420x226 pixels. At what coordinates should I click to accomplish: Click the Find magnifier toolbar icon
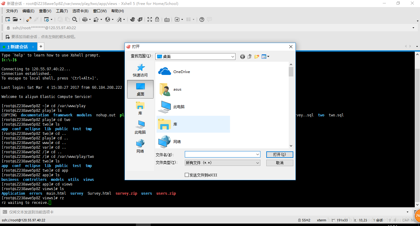74,19
